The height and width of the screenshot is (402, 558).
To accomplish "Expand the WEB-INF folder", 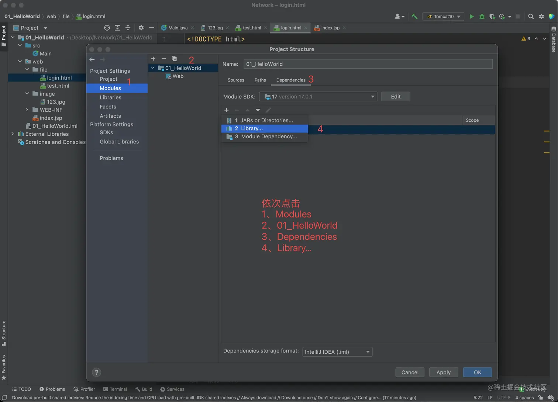I will (27, 110).
